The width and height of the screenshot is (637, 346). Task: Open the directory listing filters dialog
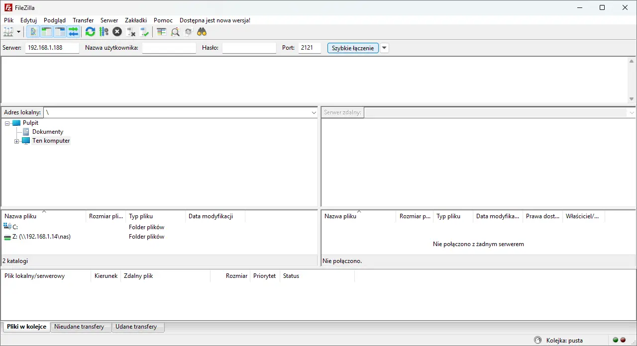pos(161,32)
